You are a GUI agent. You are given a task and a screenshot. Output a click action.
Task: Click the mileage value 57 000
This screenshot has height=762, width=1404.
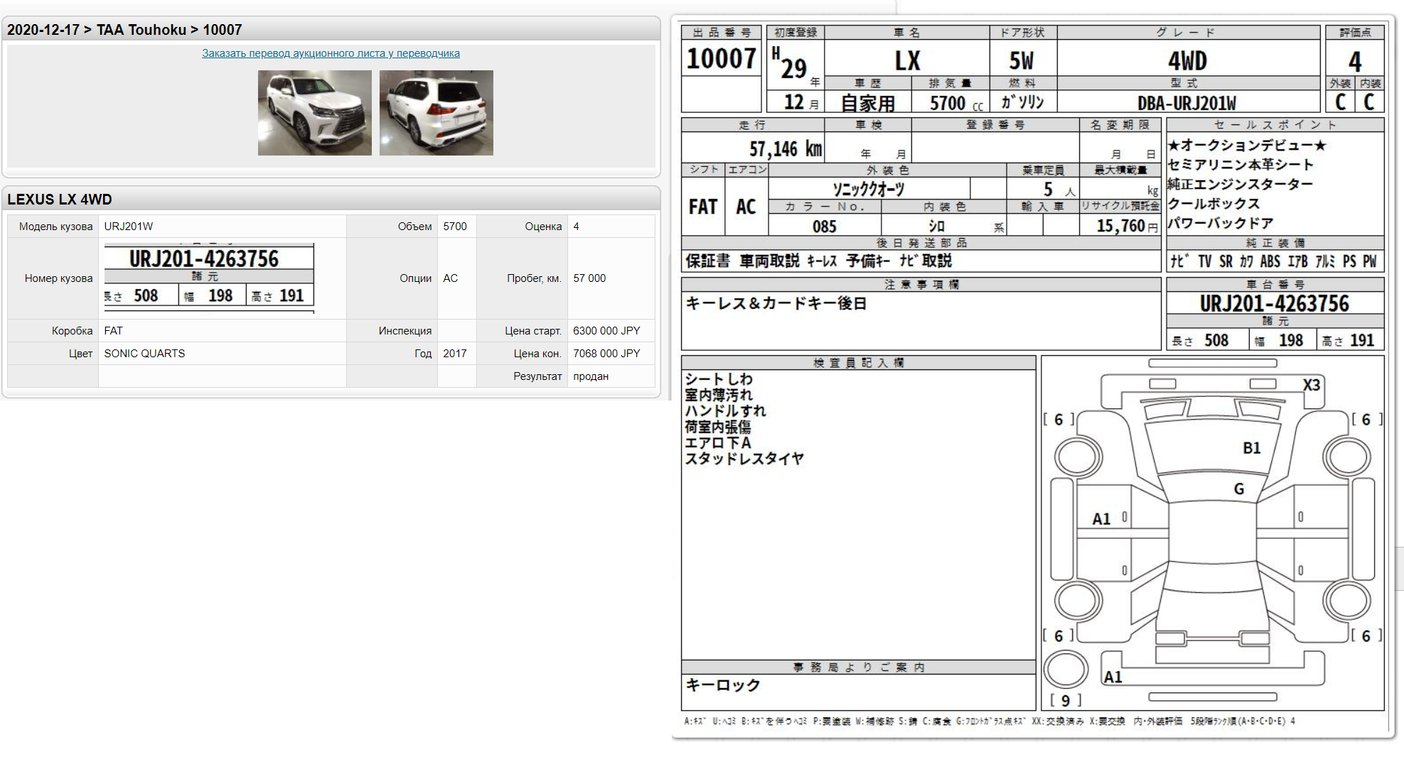[x=589, y=278]
